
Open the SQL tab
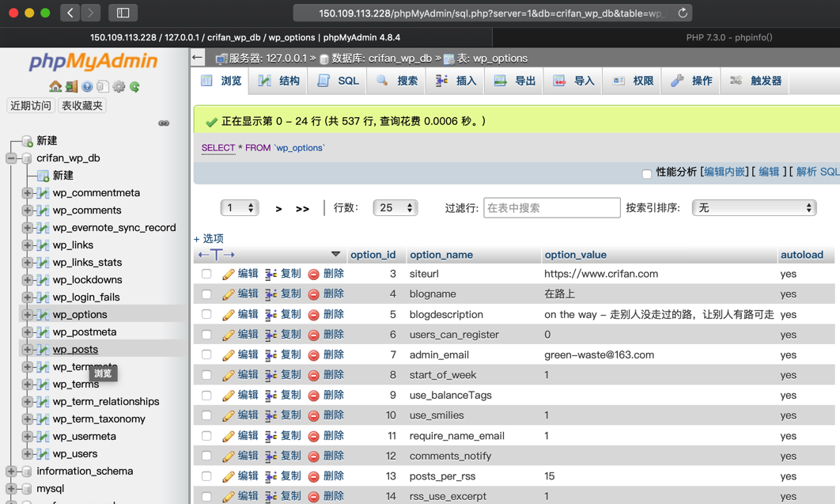click(x=338, y=81)
